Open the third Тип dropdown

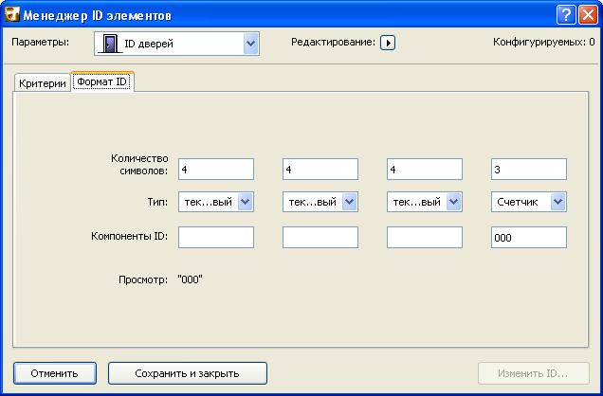coord(453,202)
